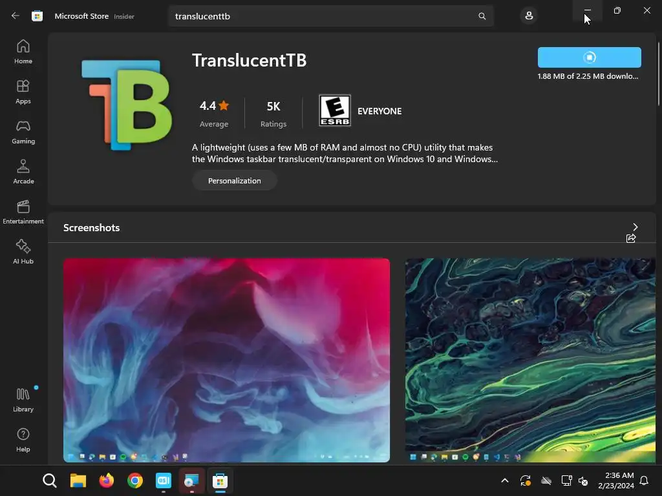Expand Screenshots section with chevron arrow
This screenshot has height=496, width=662.
pos(635,227)
